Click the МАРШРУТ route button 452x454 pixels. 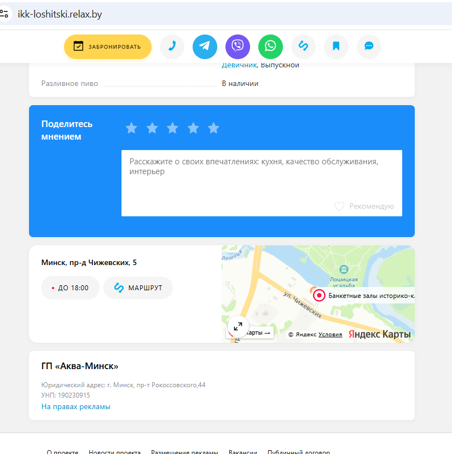tap(138, 288)
